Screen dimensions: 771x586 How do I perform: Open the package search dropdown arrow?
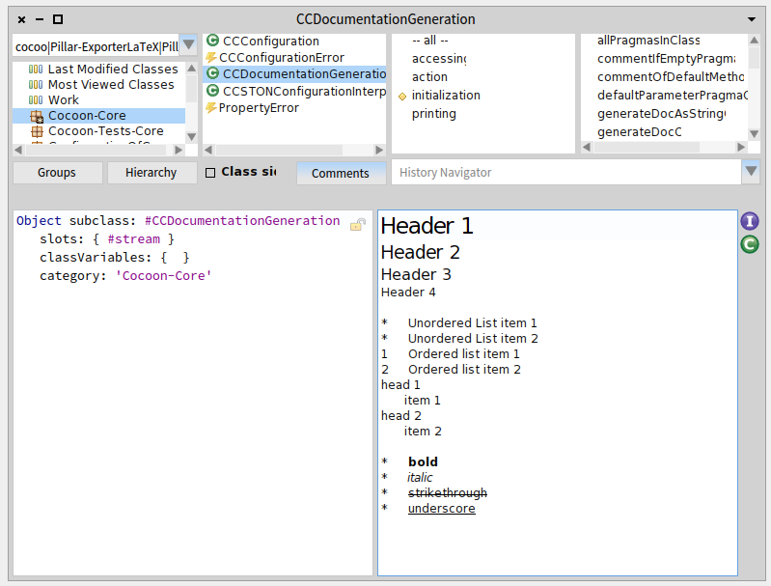click(189, 45)
